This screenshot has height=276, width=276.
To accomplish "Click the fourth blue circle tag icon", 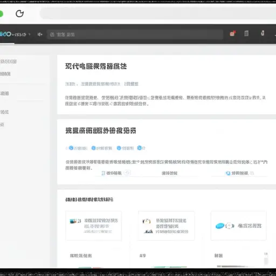I will coord(139,148).
